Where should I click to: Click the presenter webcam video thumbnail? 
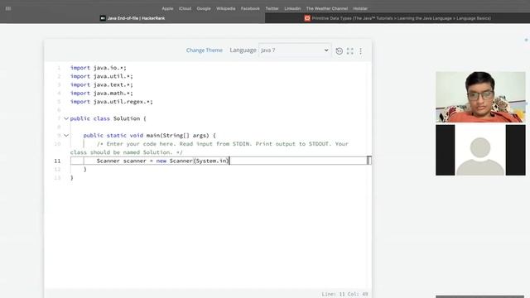click(x=480, y=97)
